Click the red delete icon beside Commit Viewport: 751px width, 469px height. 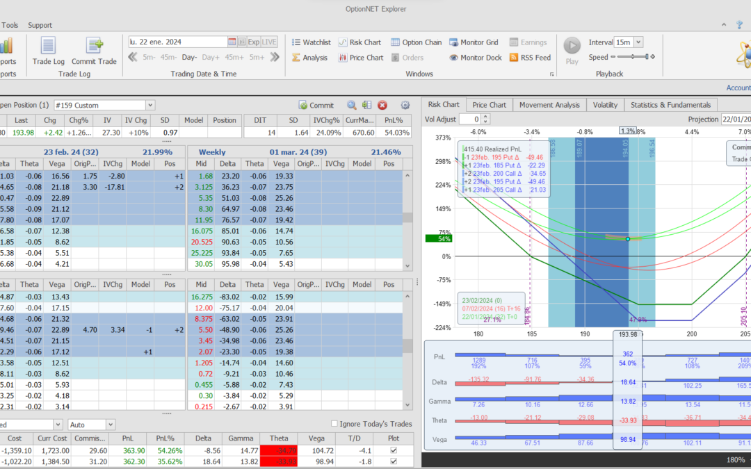(x=382, y=105)
